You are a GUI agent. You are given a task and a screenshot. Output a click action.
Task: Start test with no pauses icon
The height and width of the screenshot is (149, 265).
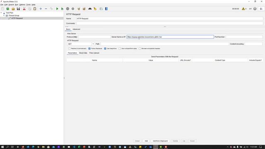(x=62, y=9)
